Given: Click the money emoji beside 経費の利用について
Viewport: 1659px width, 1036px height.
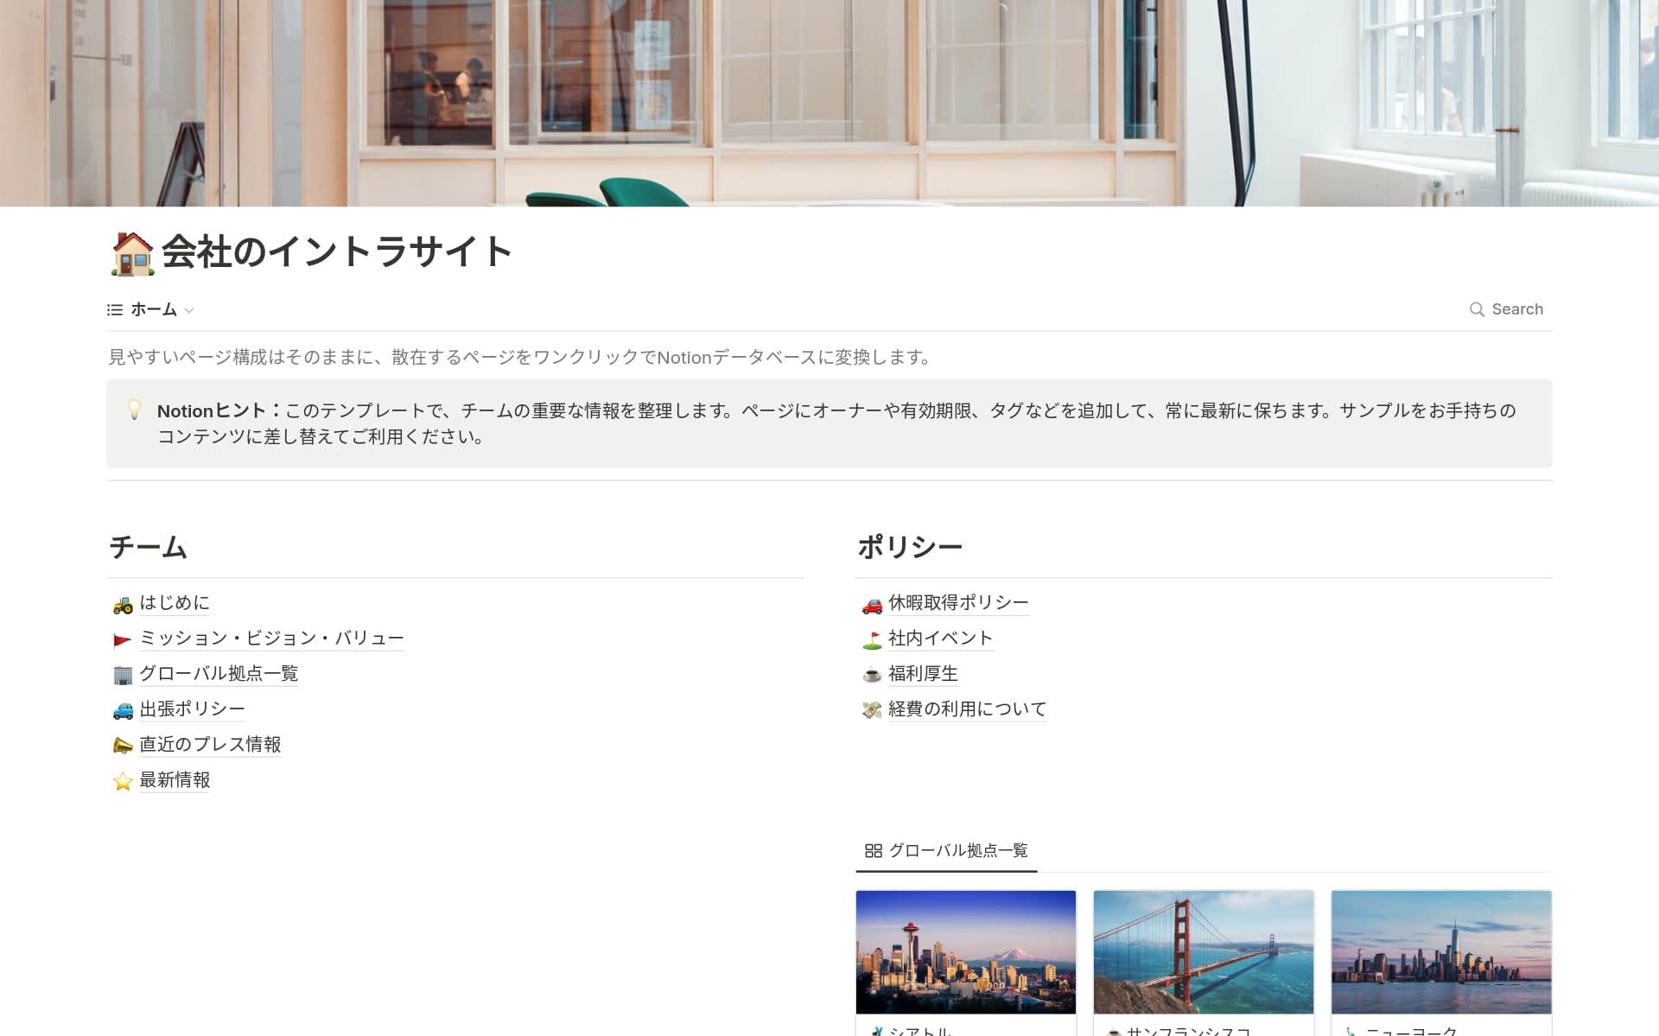Looking at the screenshot, I should 871,710.
